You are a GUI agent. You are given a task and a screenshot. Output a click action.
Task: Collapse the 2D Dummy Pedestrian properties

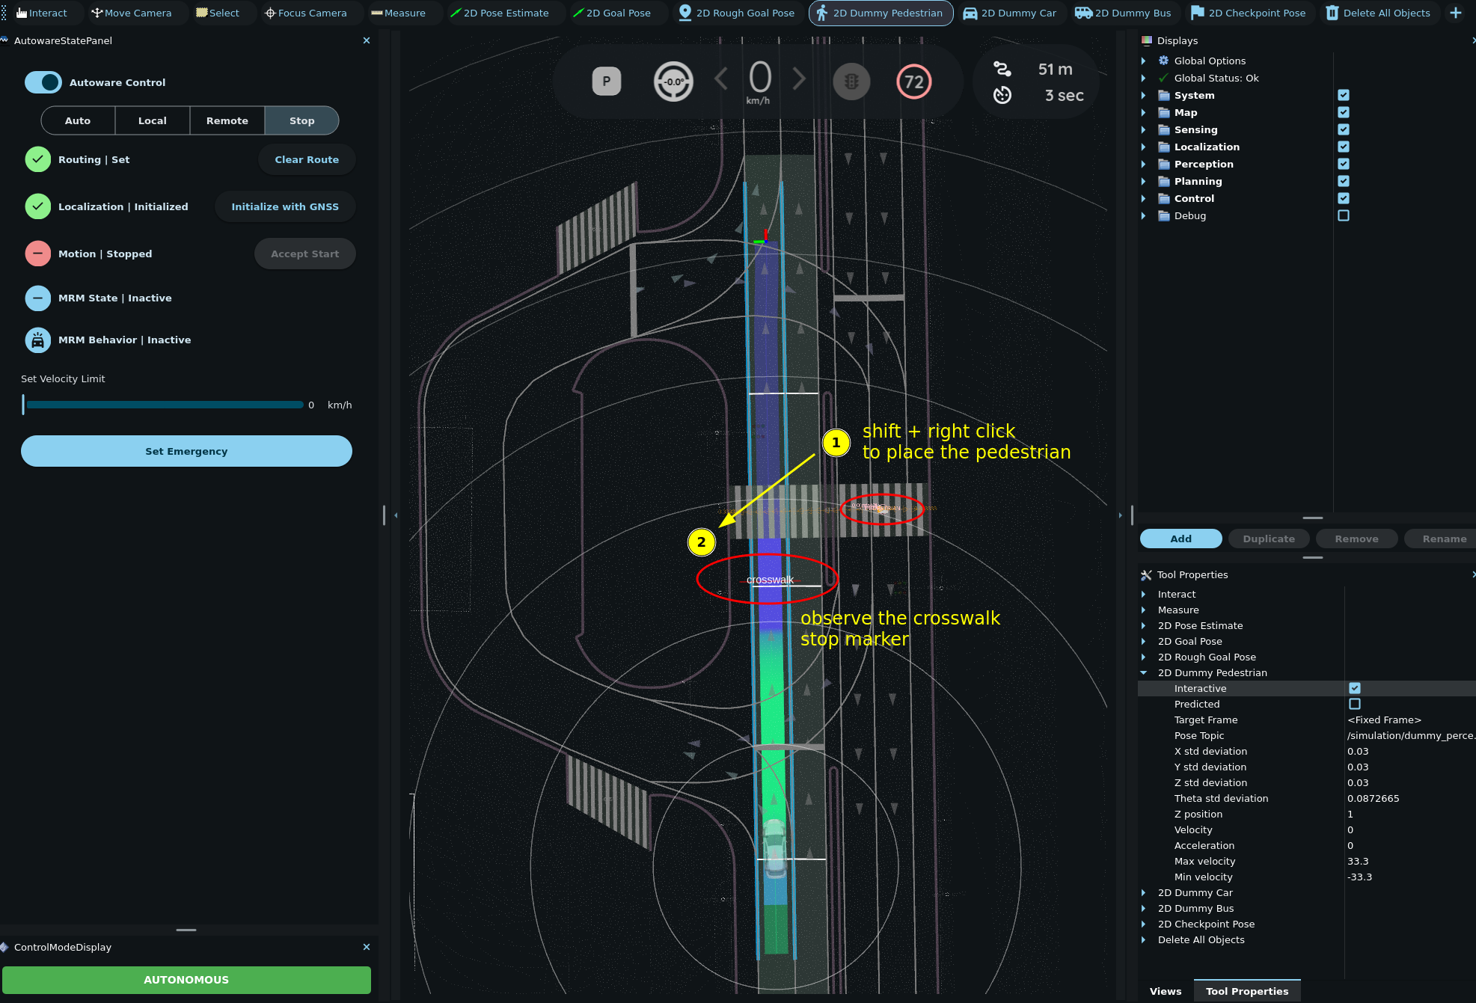(x=1143, y=672)
